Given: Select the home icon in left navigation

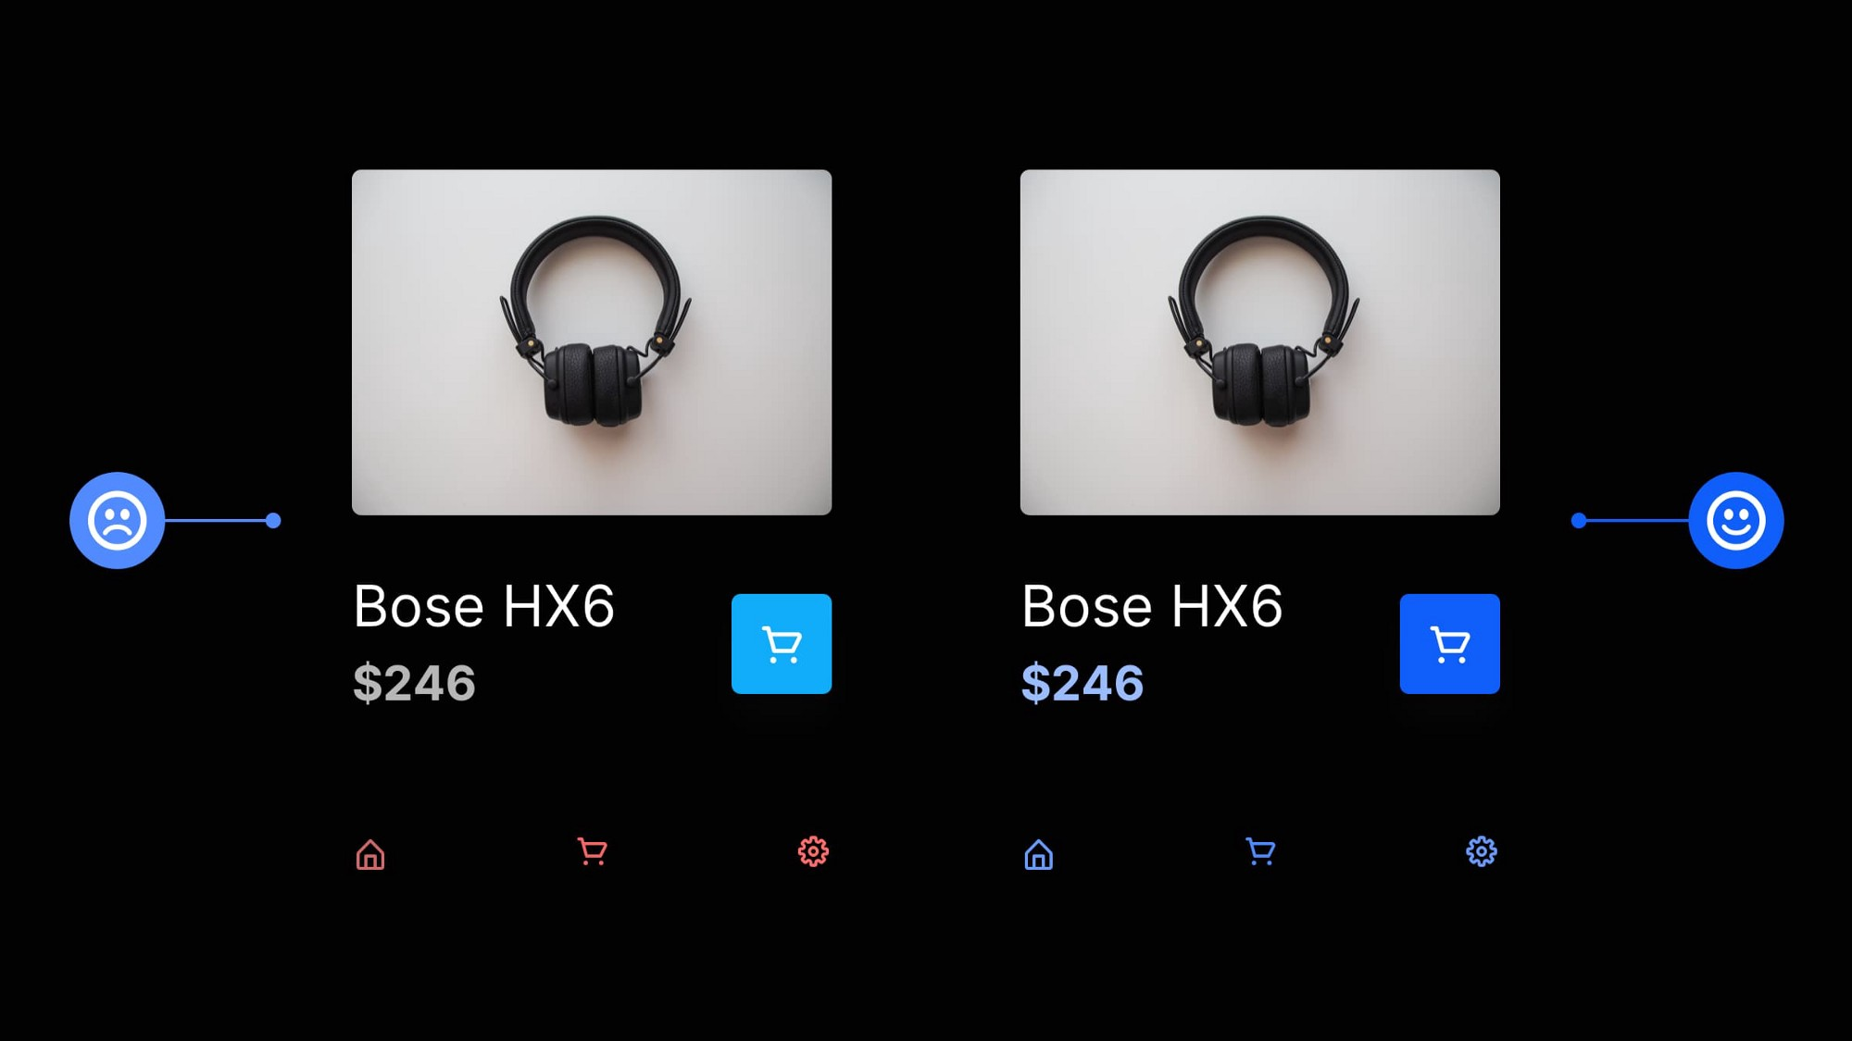Looking at the screenshot, I should (370, 853).
